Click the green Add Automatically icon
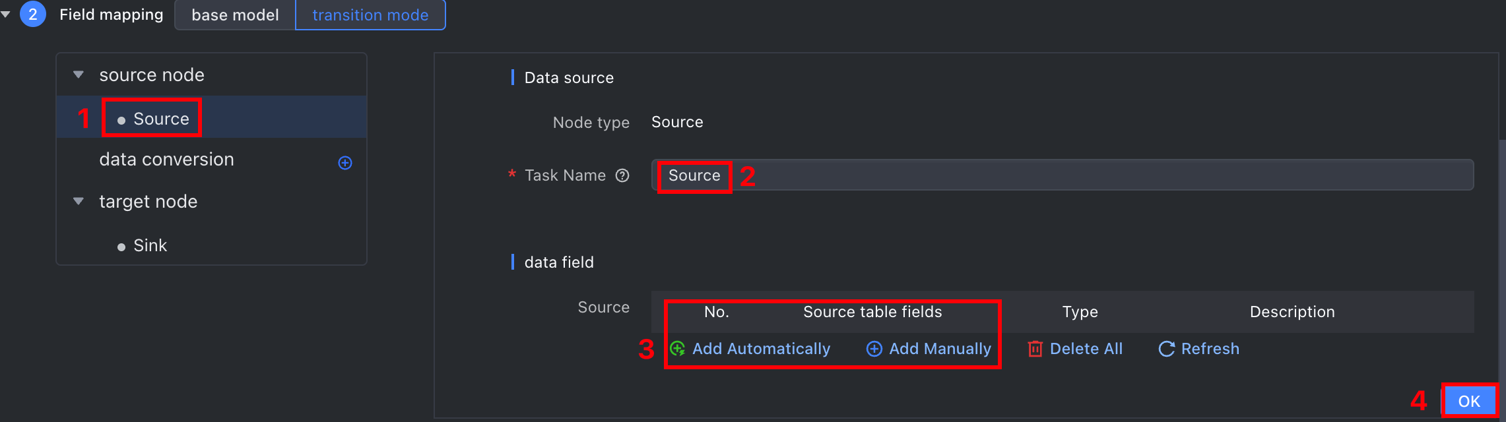This screenshot has height=422, width=1506. coord(678,349)
